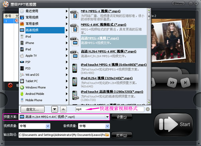This screenshot has height=146, width=201.
Task: Expand the Apple TV submenu arrow
Action: click(67, 56)
